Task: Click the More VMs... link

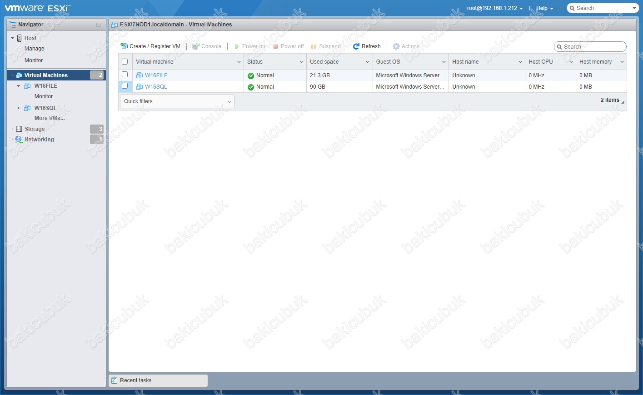Action: 50,118
